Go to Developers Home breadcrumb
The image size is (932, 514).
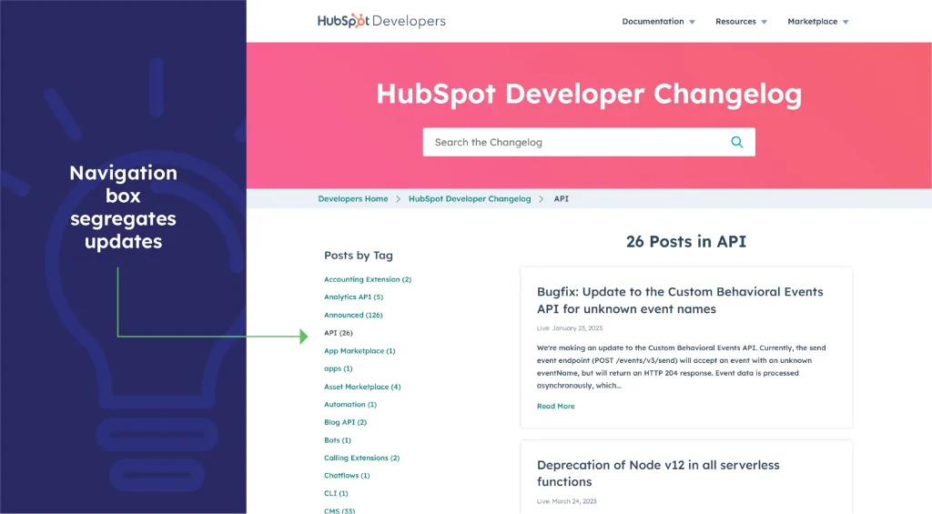[353, 198]
